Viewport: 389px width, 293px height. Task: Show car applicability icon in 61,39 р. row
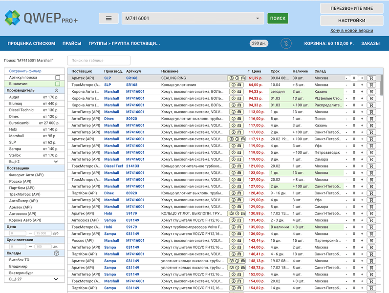tap(243, 78)
